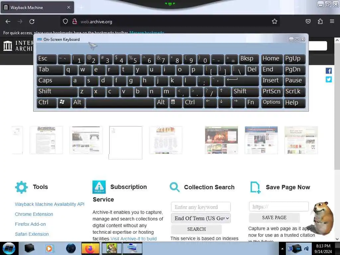Image resolution: width=340 pixels, height=255 pixels.
Task: Click the Bksp key on keyboard
Action: pos(249,59)
